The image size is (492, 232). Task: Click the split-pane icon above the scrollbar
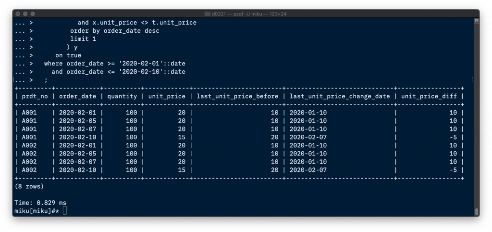coord(477,21)
